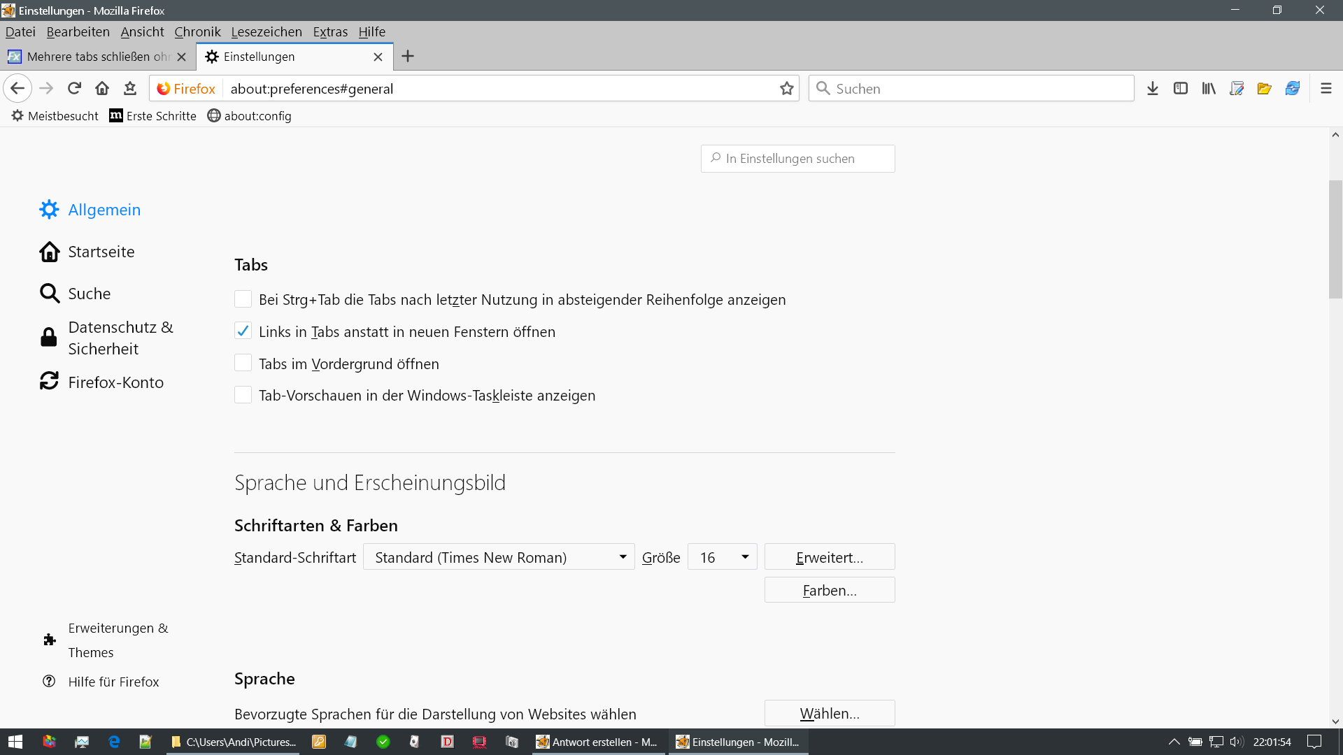
Task: Click the home button in the toolbar
Action: (102, 88)
